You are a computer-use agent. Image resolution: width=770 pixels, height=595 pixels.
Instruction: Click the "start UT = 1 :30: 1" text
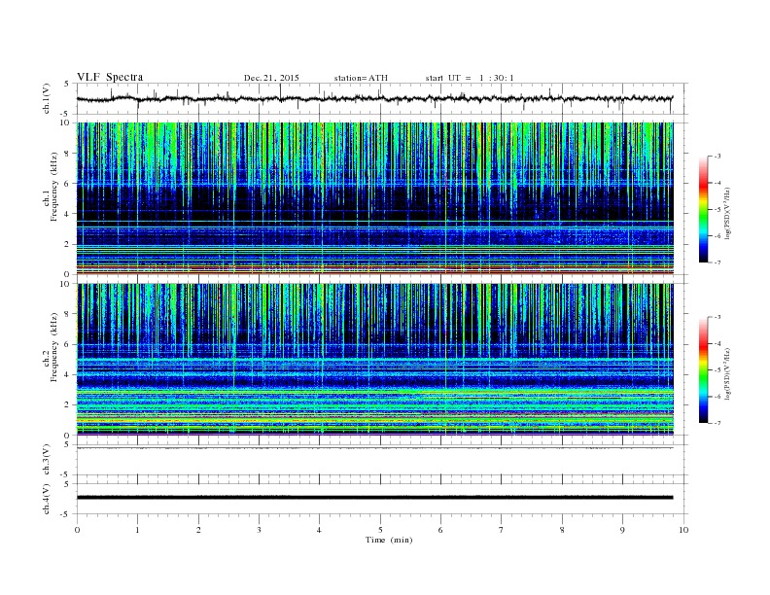click(470, 78)
